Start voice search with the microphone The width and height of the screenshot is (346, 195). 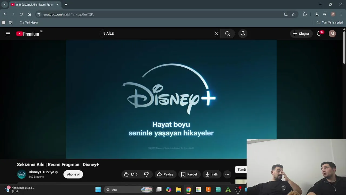coord(243,34)
